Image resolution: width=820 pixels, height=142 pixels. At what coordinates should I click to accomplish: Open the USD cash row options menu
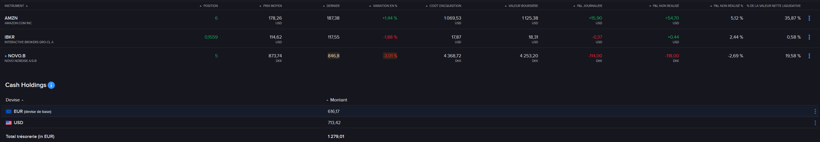pos(815,123)
